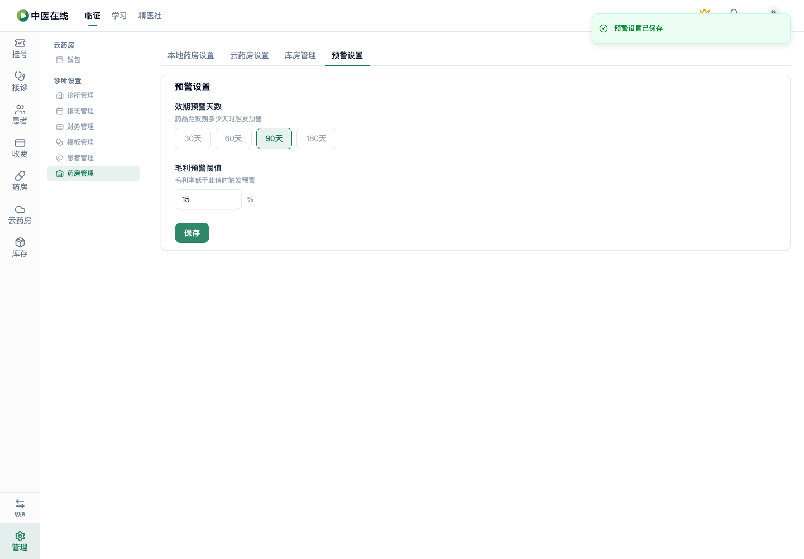
Task: Click the 预警设置 card heading
Action: click(x=193, y=87)
